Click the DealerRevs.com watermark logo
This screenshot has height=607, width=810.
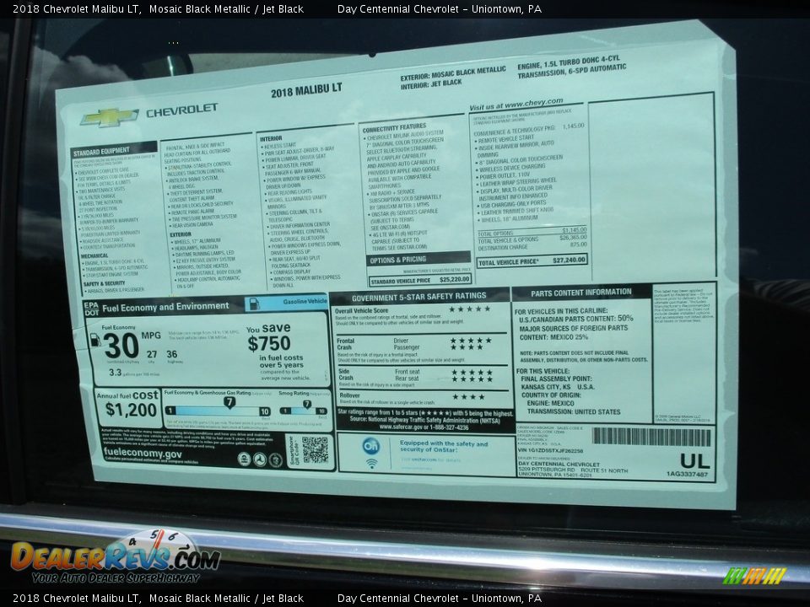click(114, 557)
